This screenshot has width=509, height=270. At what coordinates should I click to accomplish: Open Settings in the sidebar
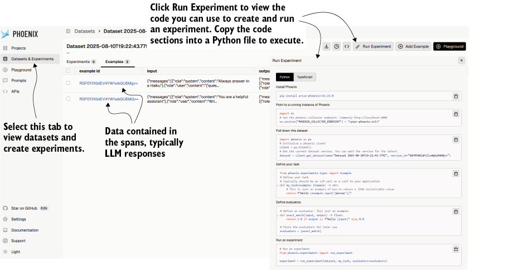18,219
